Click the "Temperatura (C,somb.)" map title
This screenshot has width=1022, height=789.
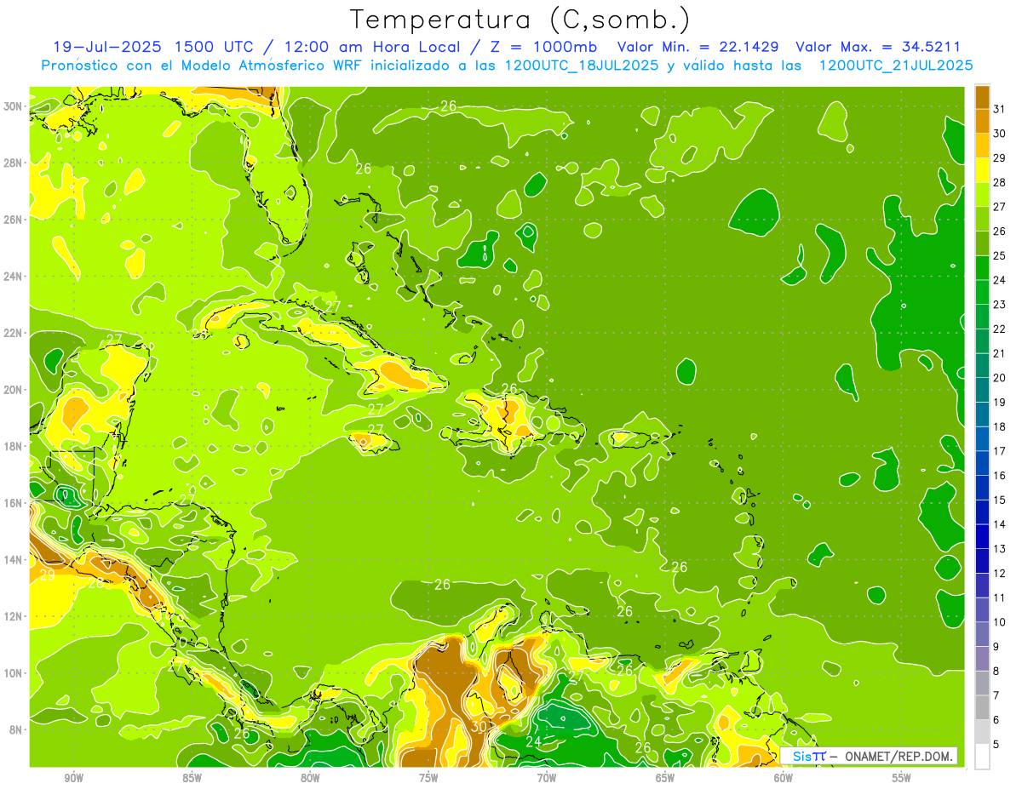click(x=520, y=20)
